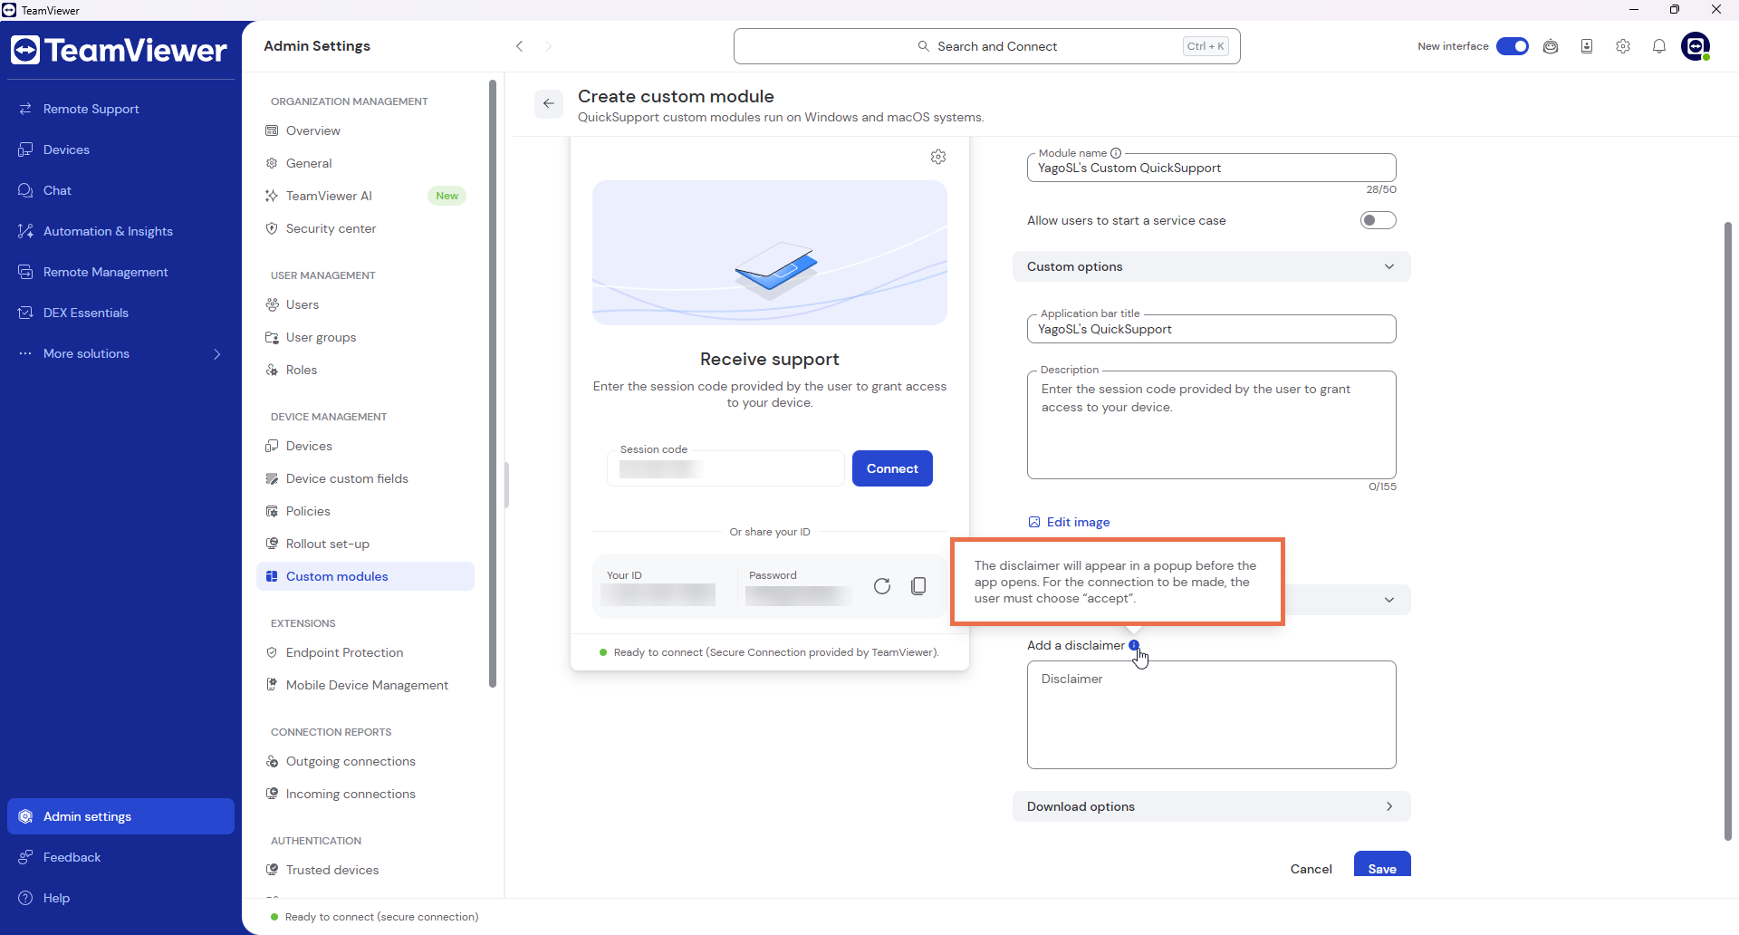Click the Help question mark icon
1739x935 pixels.
click(25, 898)
